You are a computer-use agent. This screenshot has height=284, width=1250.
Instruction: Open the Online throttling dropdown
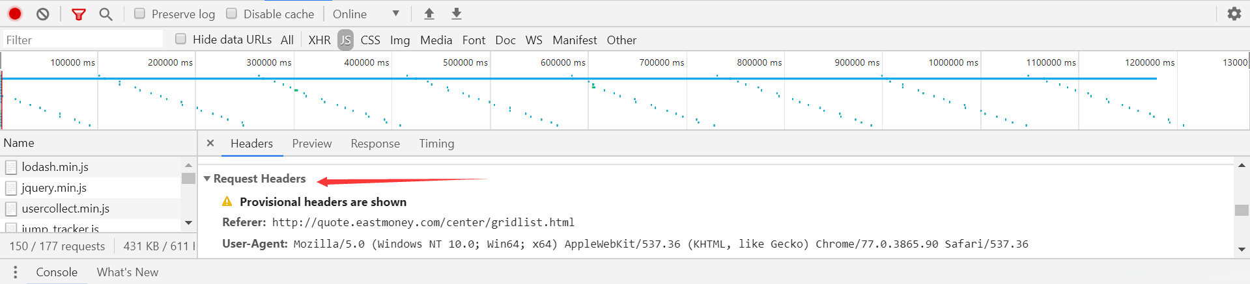tap(365, 14)
